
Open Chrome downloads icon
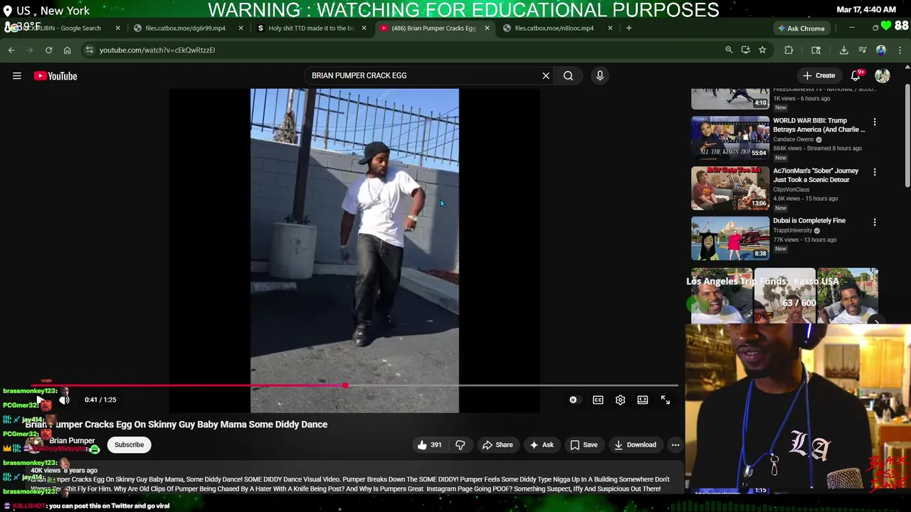click(x=843, y=50)
